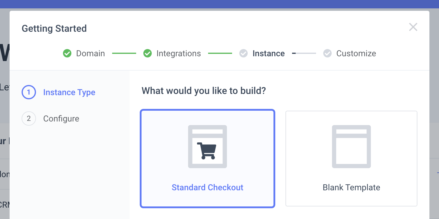
Task: Open the Integrations step
Action: pos(178,54)
